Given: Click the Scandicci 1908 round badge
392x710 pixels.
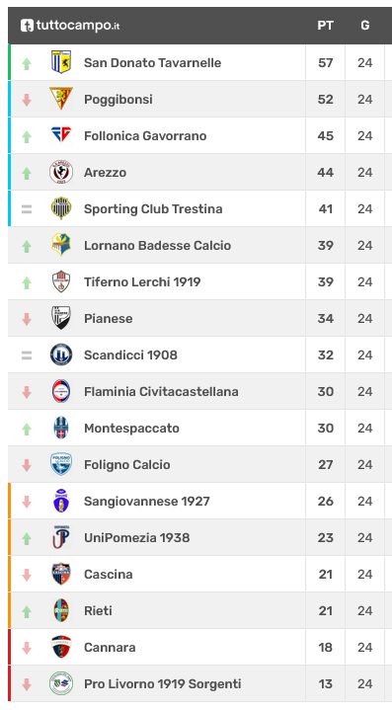Looking at the screenshot, I should 61,355.
